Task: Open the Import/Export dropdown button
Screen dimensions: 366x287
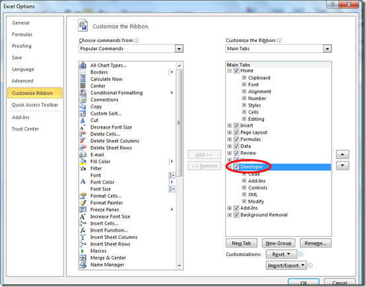Action: click(x=286, y=265)
